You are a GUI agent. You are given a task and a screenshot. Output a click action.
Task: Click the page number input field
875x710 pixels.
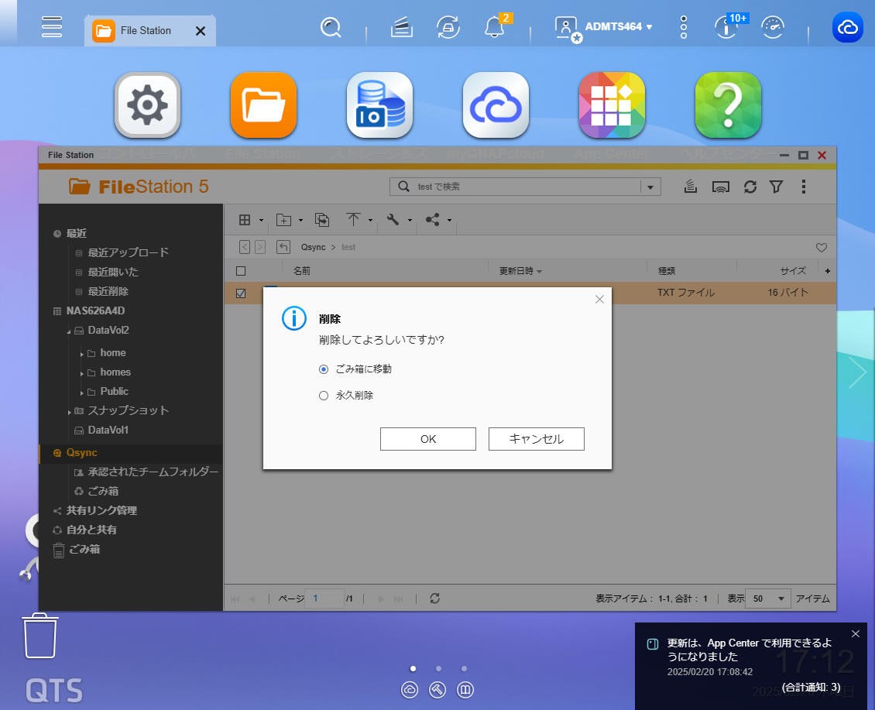324,599
